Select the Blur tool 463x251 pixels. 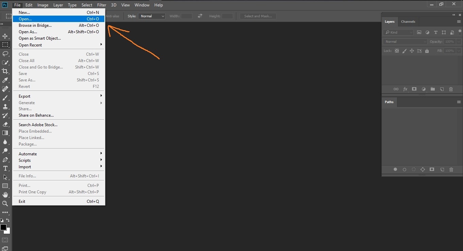pyautogui.click(x=5, y=142)
